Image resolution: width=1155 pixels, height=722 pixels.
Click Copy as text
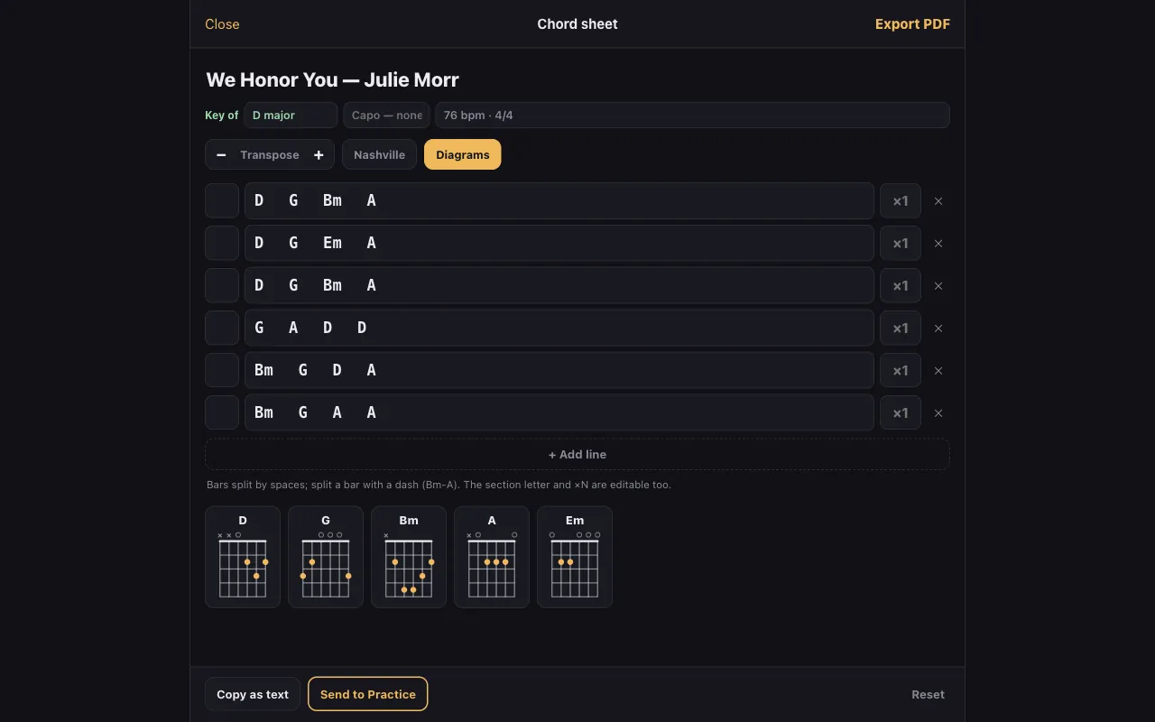click(253, 694)
